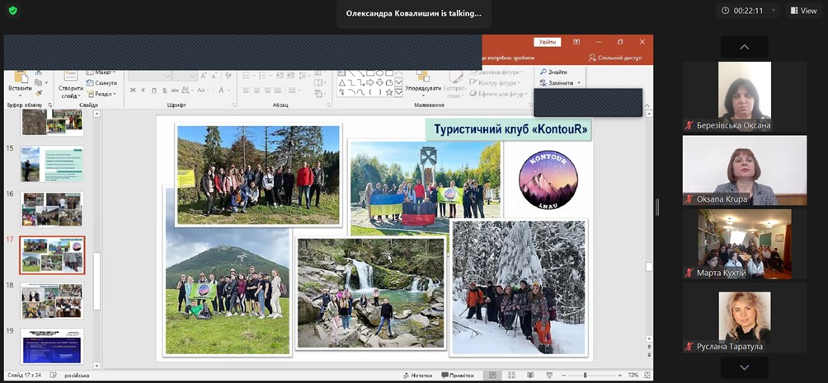
Task: Open Reading View from status bar
Action: [x=530, y=375]
